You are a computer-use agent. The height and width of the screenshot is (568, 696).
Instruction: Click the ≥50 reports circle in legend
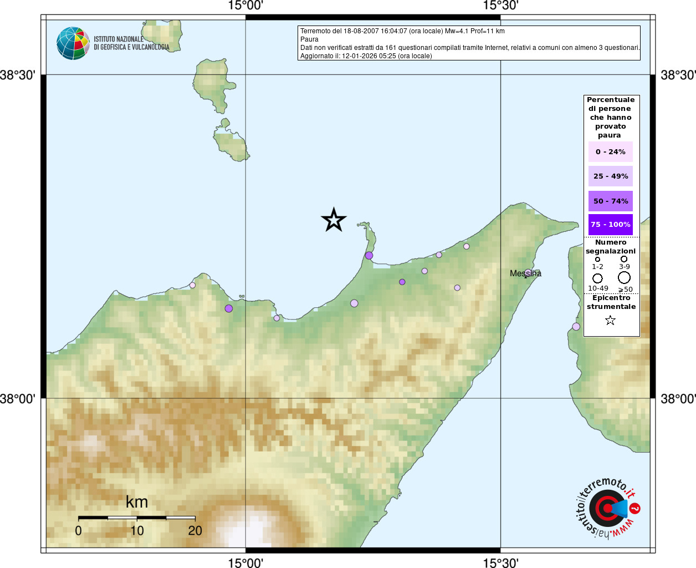pyautogui.click(x=624, y=277)
